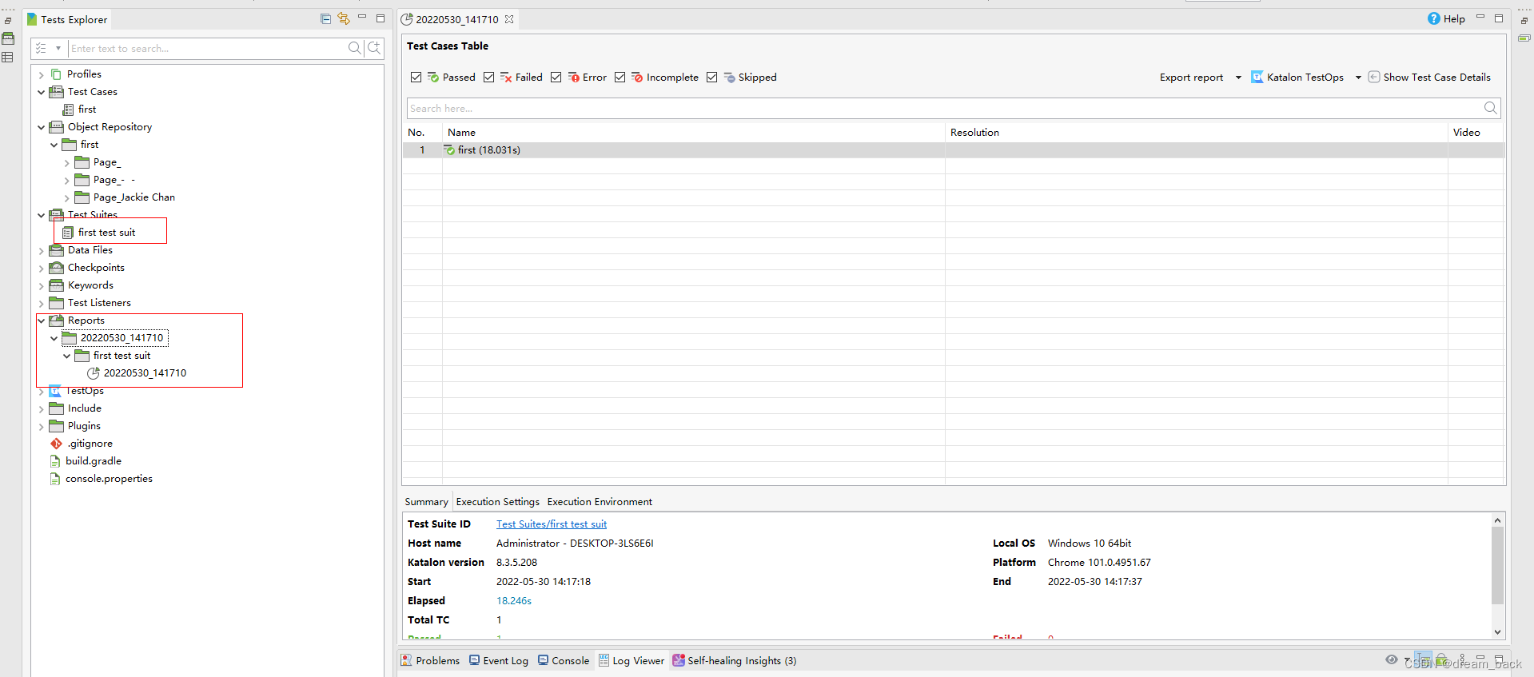Toggle the Failed filter checkbox

click(488, 78)
